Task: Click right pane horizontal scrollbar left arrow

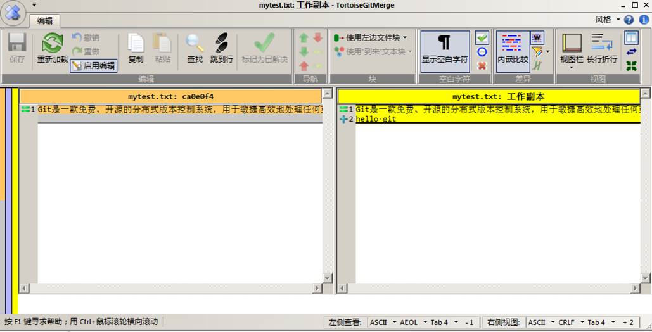Action: (342, 288)
